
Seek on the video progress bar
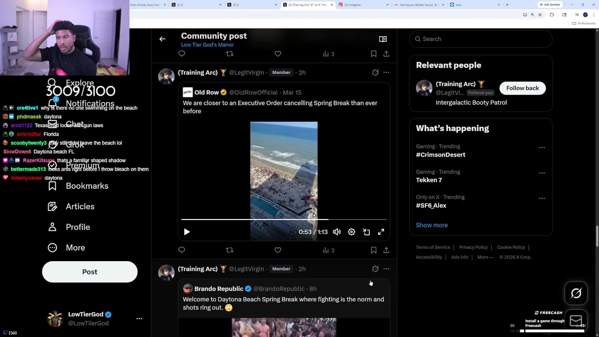[x=284, y=219]
